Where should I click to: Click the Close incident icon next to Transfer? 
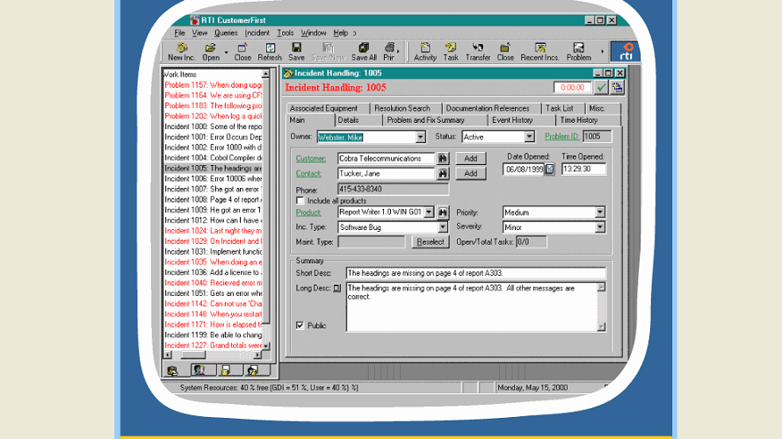click(x=504, y=52)
